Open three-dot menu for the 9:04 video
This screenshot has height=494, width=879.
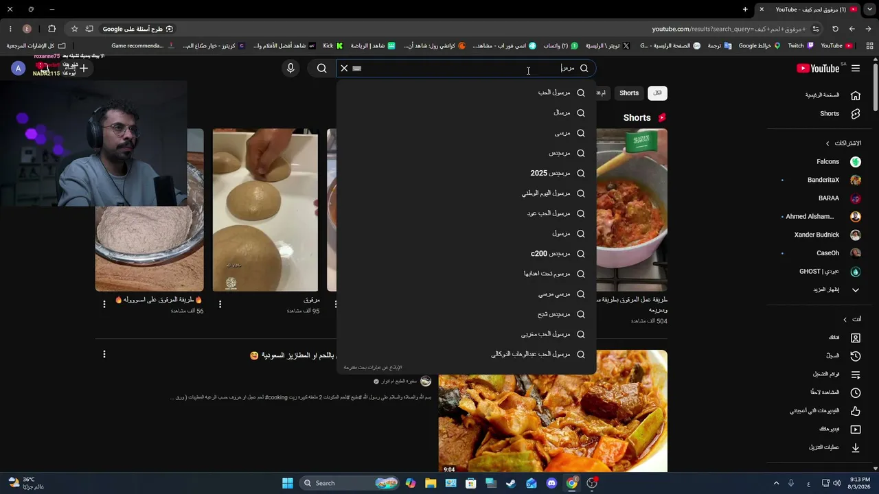(x=104, y=354)
